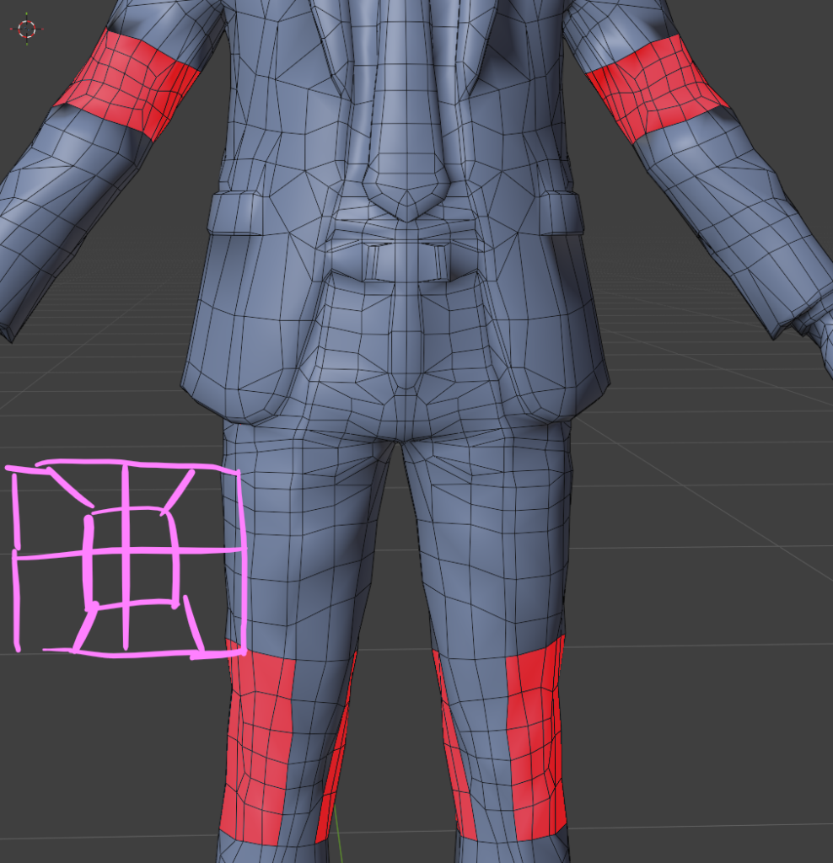
Task: Pick the narrow red strip inside the right leg
Action: [x=454, y=750]
